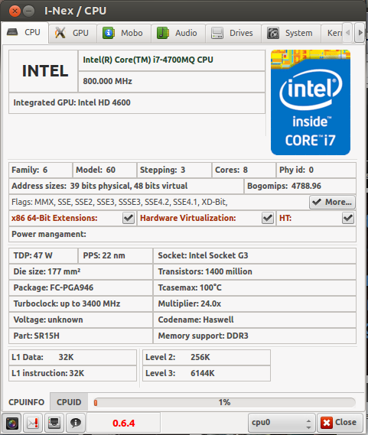Switch to the GPU tab
Image resolution: width=368 pixels, height=435 pixels.
[x=73, y=33]
